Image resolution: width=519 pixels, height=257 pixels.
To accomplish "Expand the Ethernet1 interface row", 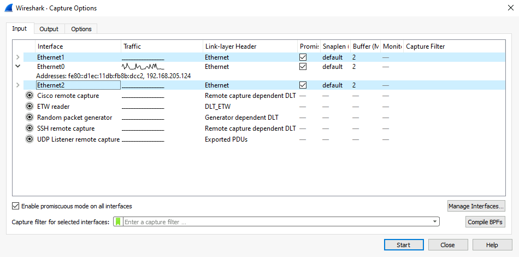I will (18, 57).
